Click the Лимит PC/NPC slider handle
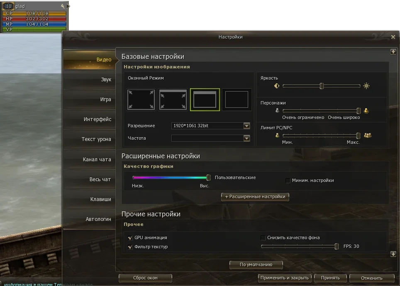This screenshot has height=286, width=400. point(358,136)
